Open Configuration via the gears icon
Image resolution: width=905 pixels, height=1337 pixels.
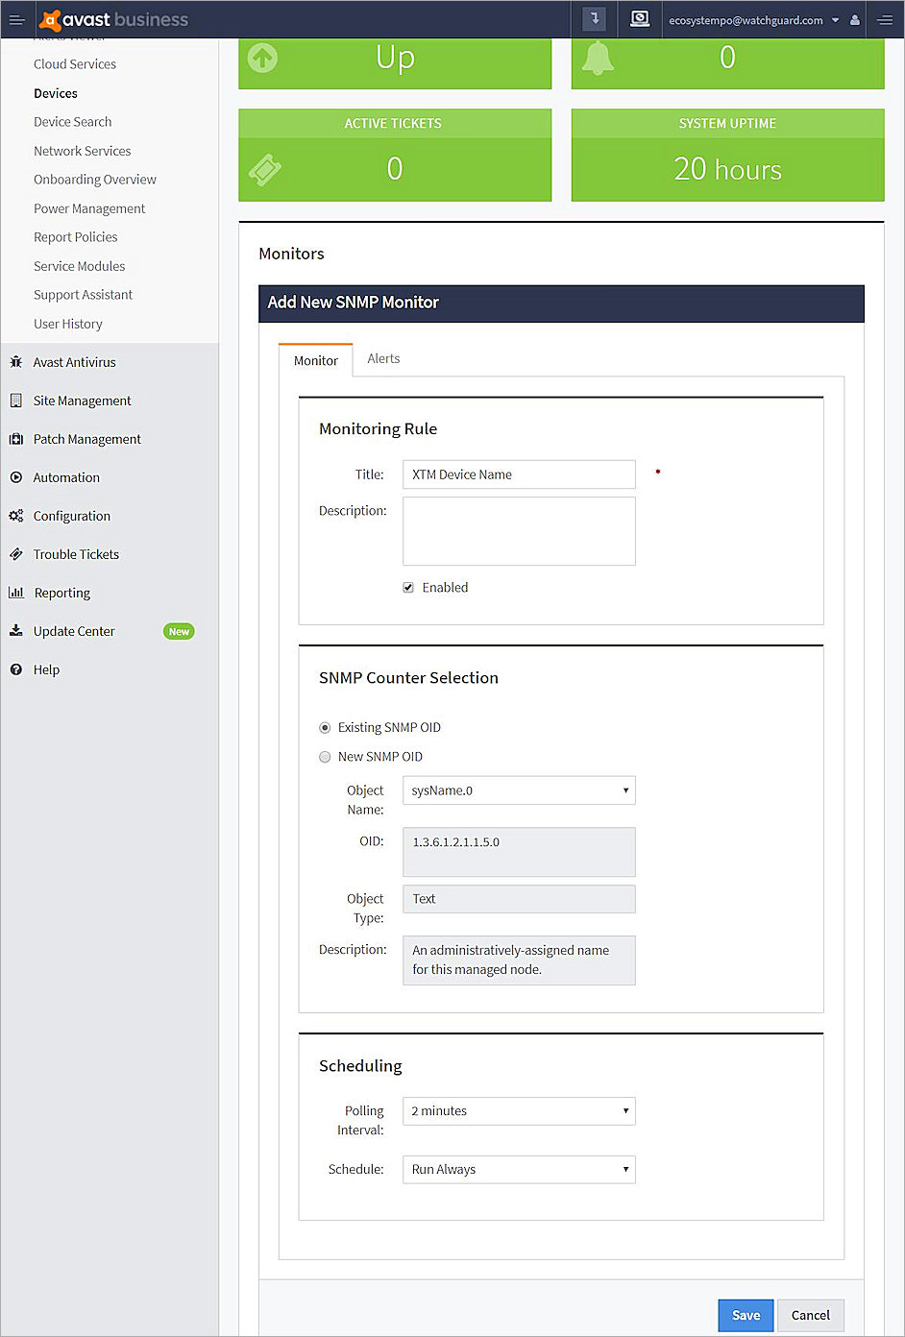click(16, 516)
